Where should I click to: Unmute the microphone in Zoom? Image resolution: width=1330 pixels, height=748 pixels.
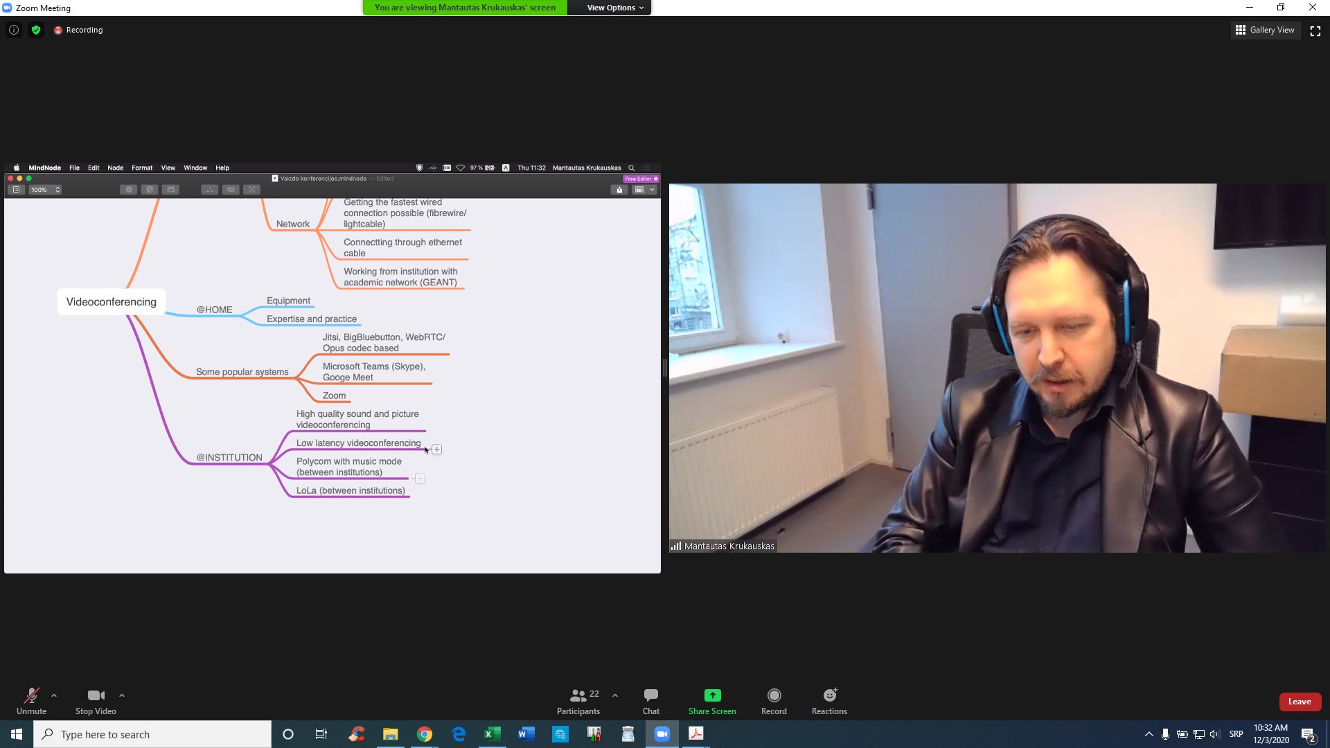click(x=31, y=701)
